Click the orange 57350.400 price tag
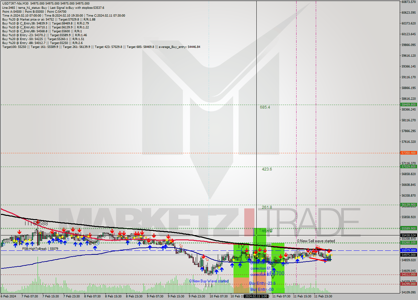 (408, 153)
